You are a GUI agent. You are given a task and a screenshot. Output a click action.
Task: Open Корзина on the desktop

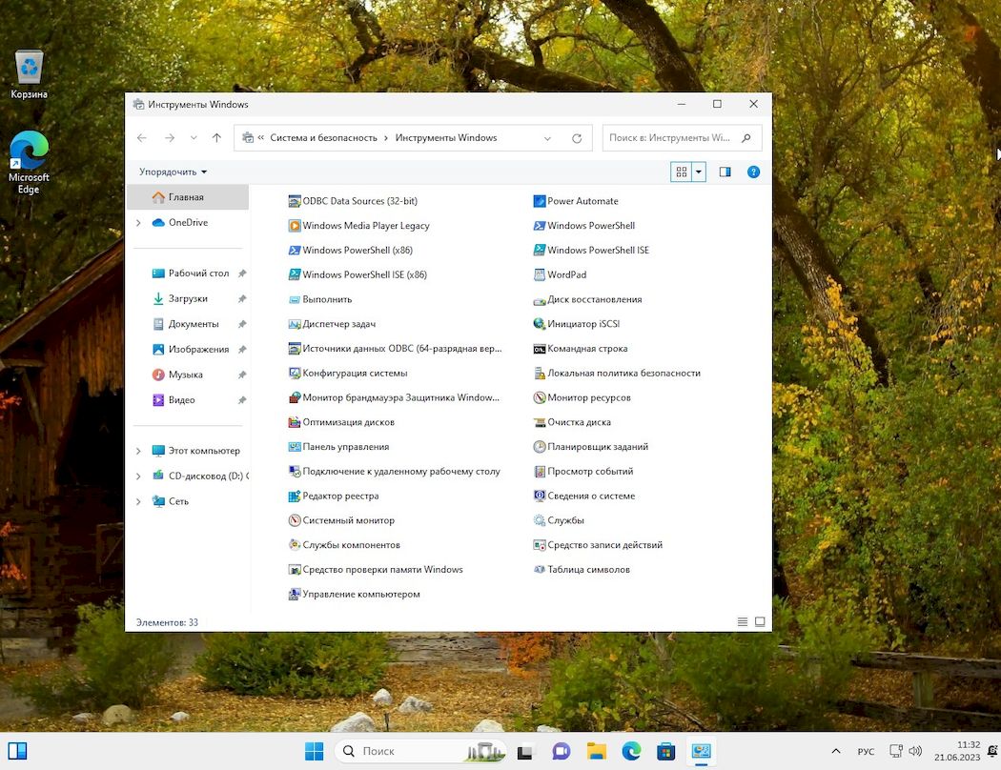[30, 74]
